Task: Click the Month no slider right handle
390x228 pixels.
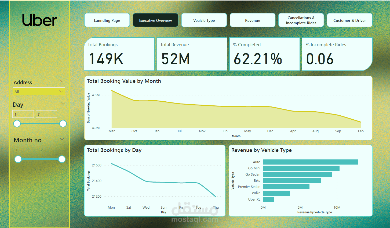Action: pos(62,159)
